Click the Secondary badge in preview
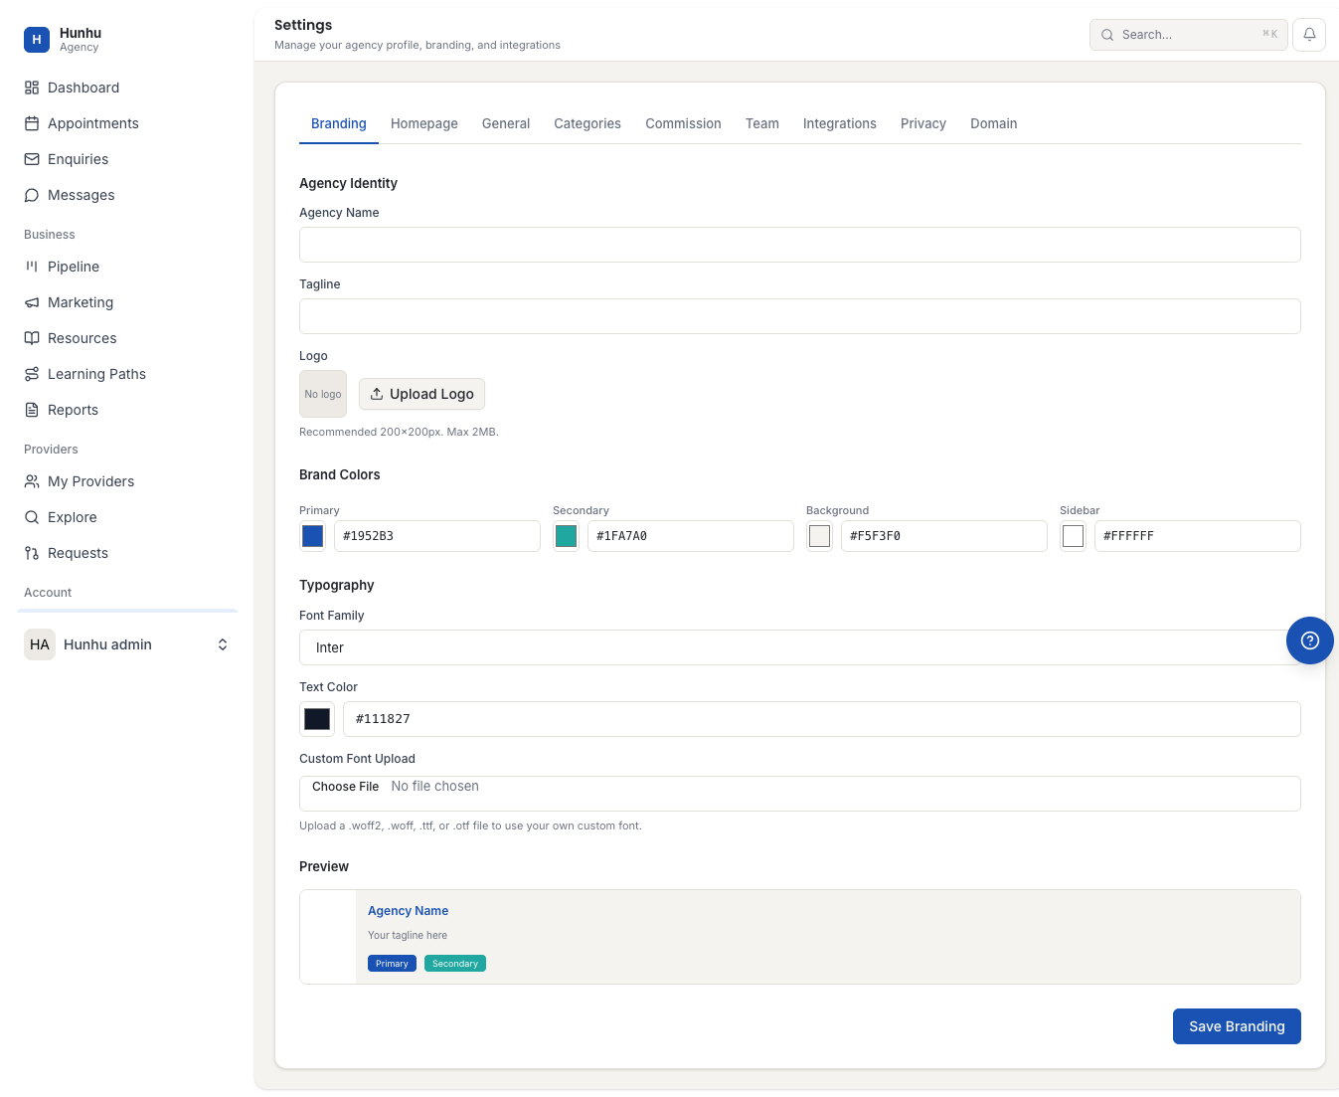 pos(455,964)
